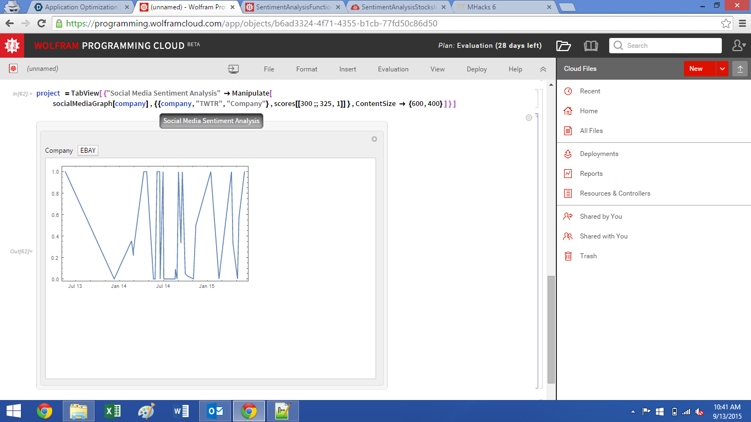751x422 pixels.
Task: Open Word from taskbar
Action: click(181, 411)
